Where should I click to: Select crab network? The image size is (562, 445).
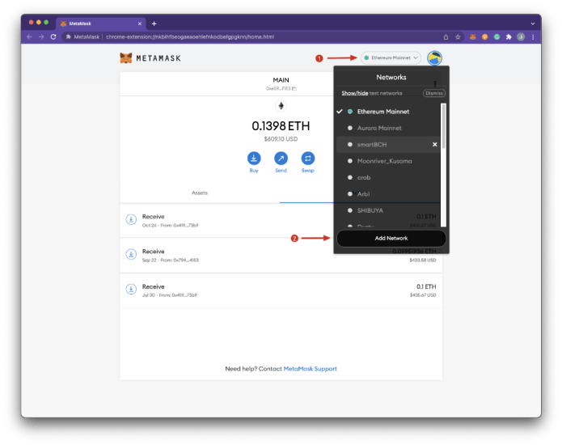(x=388, y=177)
